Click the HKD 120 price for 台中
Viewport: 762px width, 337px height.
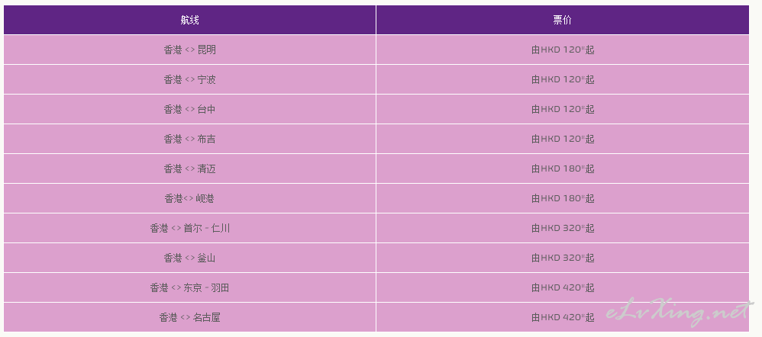[x=562, y=109]
